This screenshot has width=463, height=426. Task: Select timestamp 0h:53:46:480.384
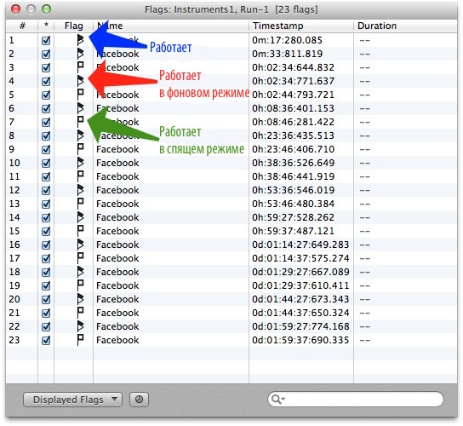click(x=293, y=204)
